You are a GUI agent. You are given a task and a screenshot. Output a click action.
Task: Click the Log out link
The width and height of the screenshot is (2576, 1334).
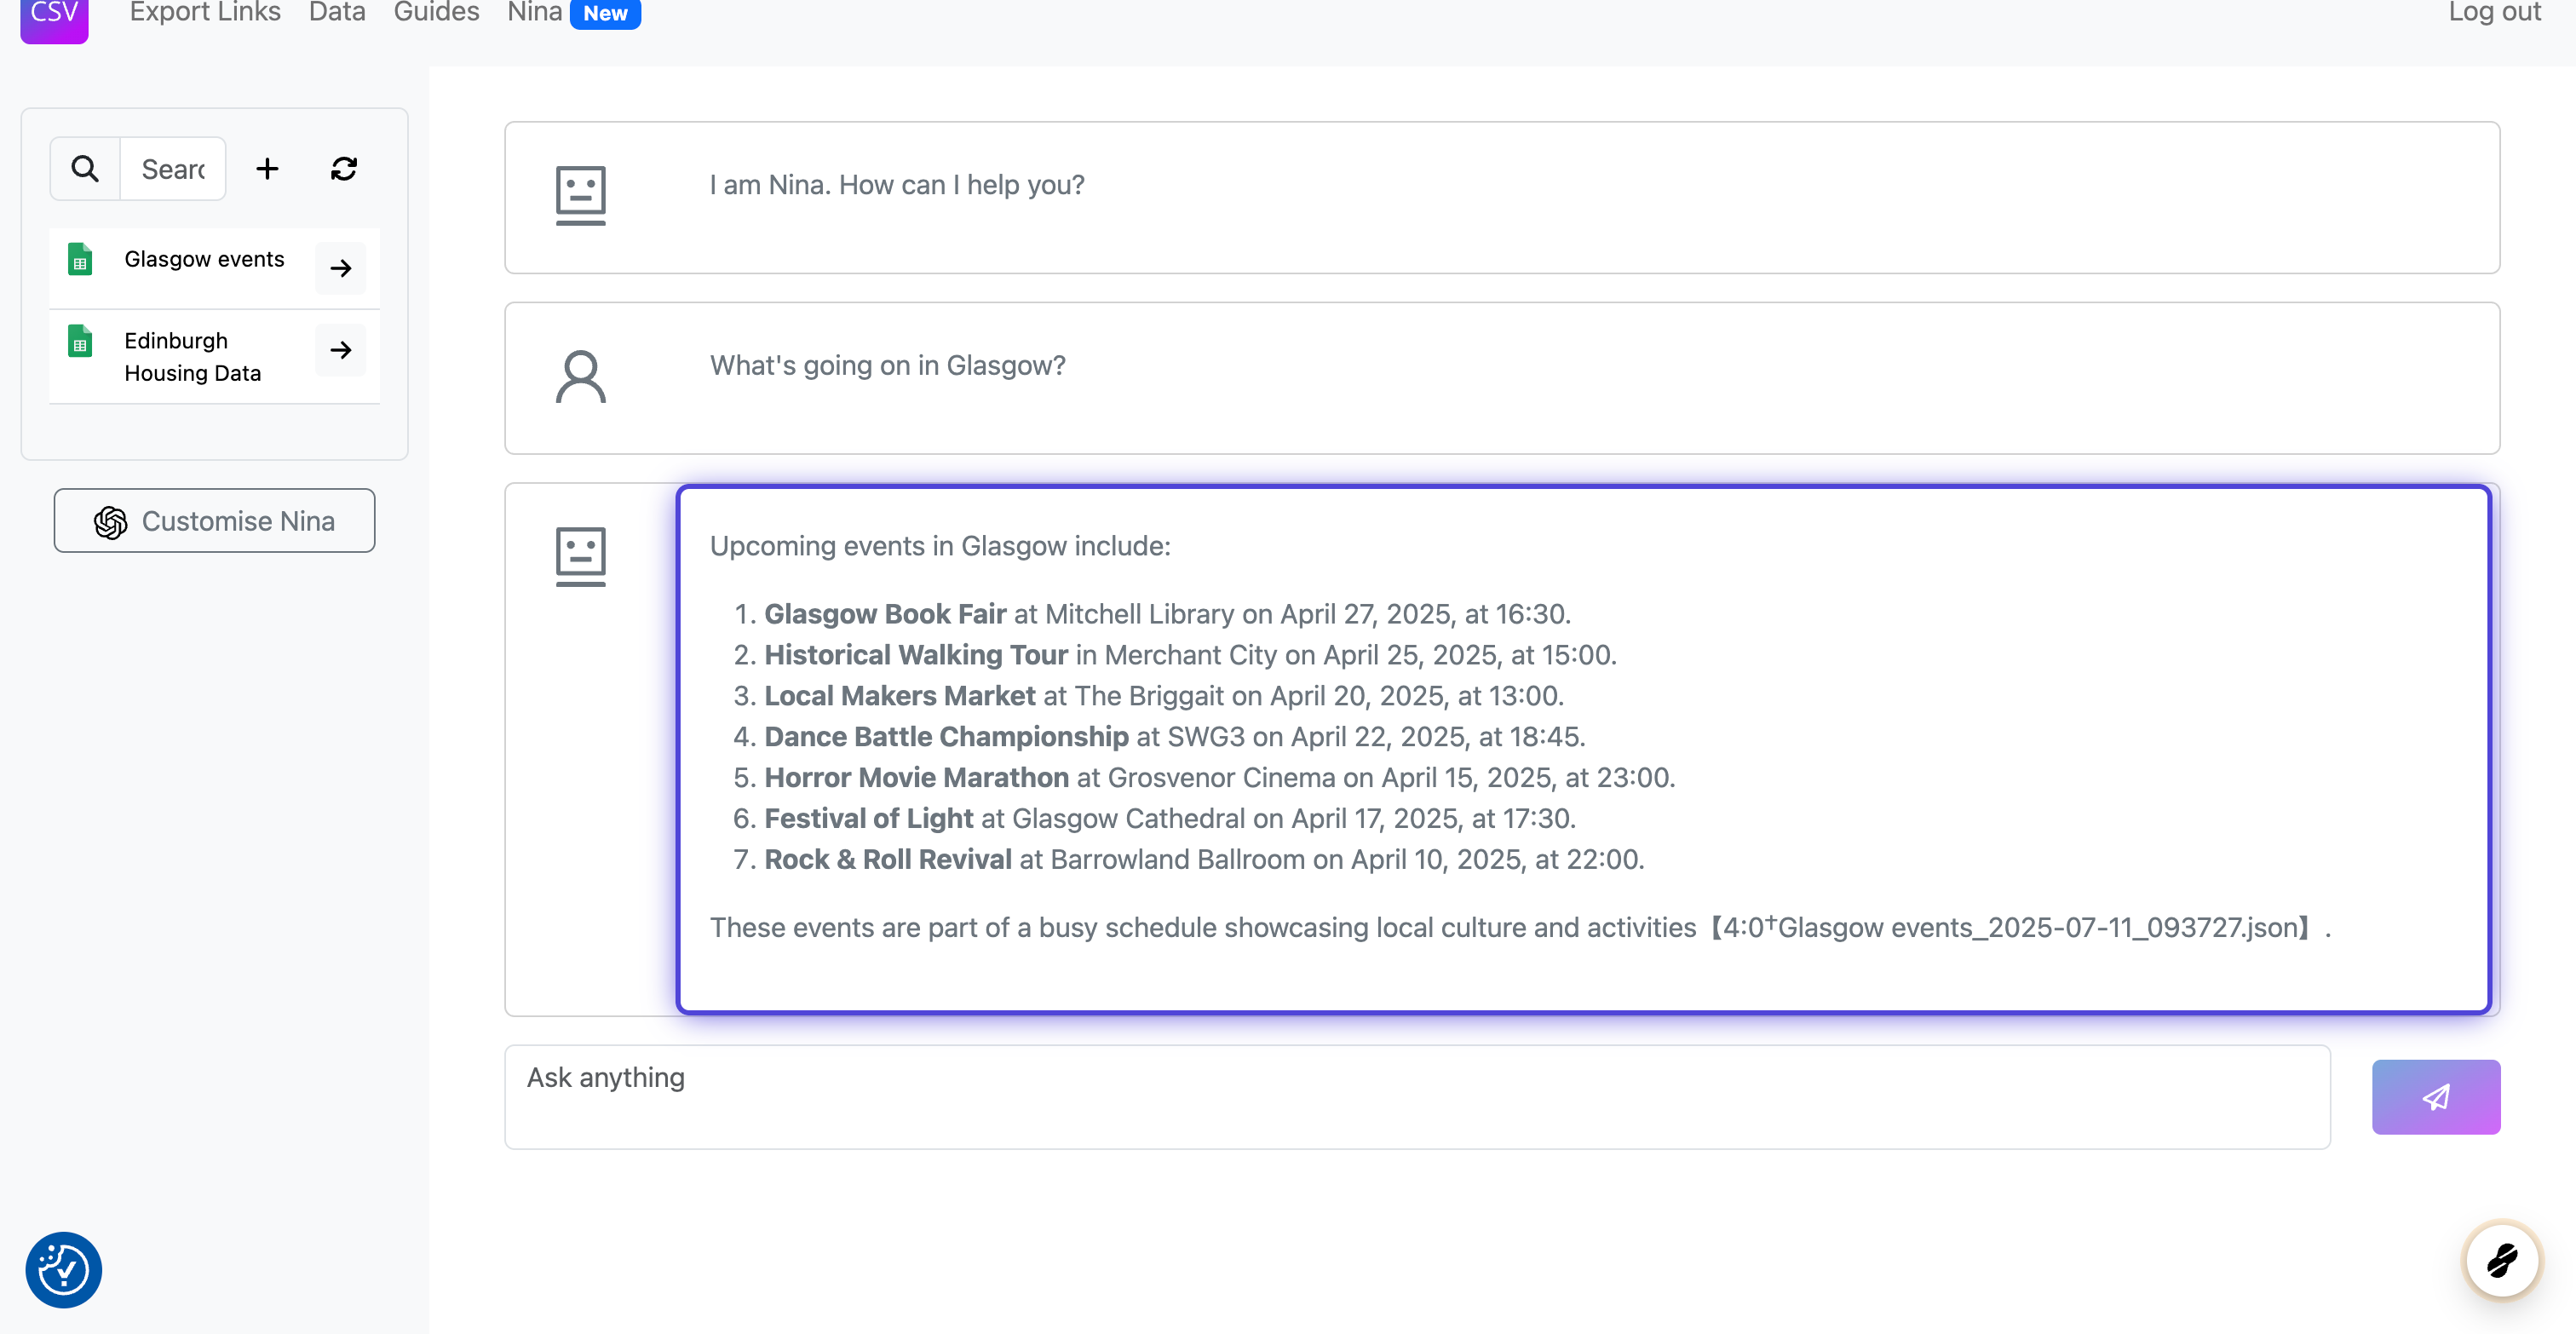click(x=2493, y=13)
